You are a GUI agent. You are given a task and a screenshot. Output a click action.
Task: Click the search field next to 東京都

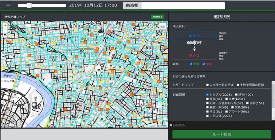pos(183,5)
